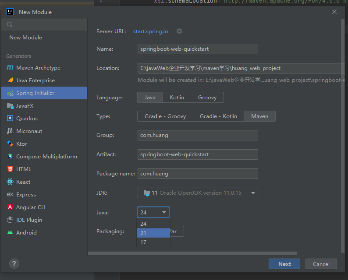The image size is (348, 280).
Task: Click the Micronaut mu icon
Action: (10, 131)
